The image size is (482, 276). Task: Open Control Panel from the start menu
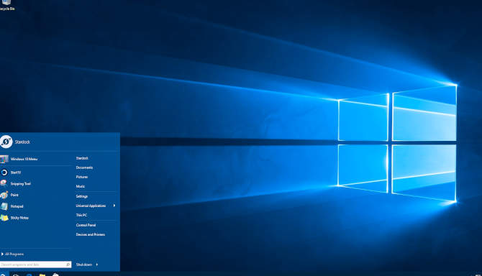pos(86,225)
